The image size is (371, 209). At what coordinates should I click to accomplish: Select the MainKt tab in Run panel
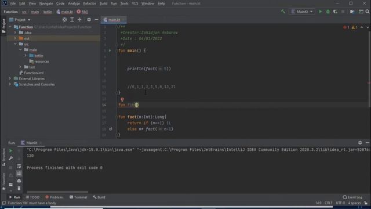pos(31,143)
